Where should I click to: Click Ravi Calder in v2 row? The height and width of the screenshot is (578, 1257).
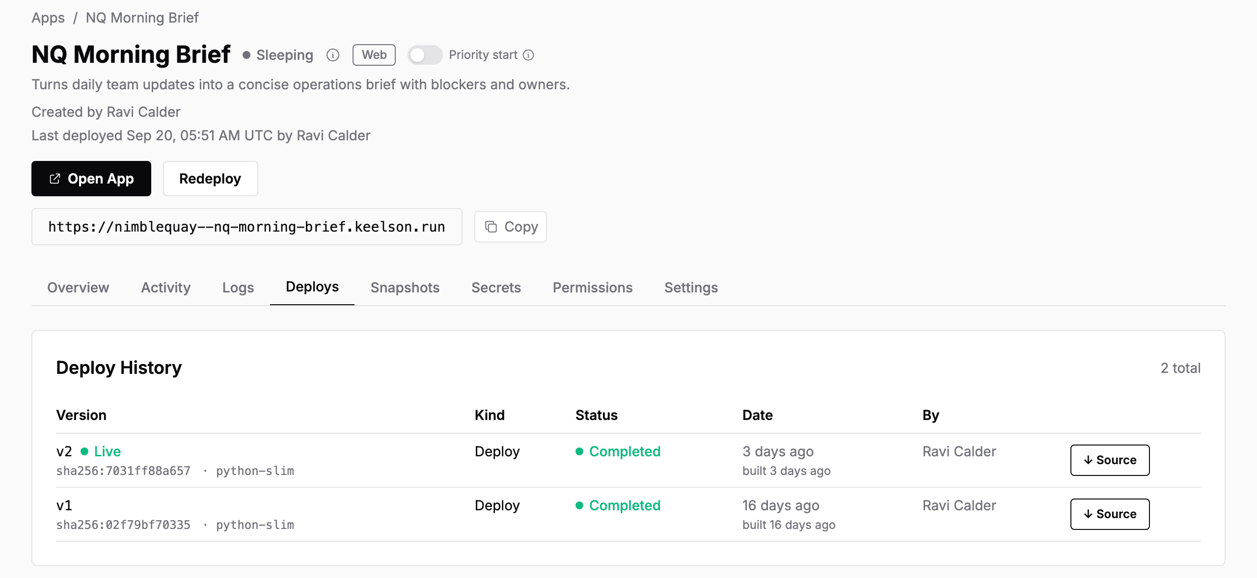tap(959, 451)
